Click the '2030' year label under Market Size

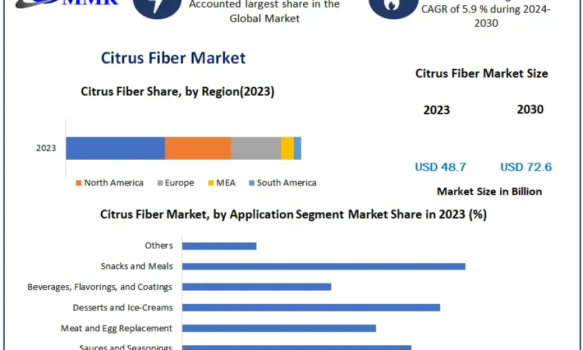point(530,109)
